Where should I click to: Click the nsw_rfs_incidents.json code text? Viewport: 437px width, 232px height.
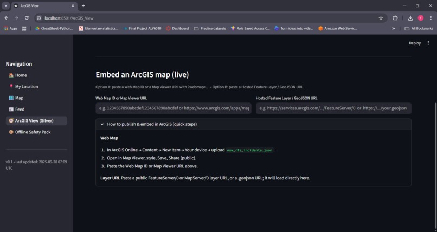pyautogui.click(x=249, y=150)
